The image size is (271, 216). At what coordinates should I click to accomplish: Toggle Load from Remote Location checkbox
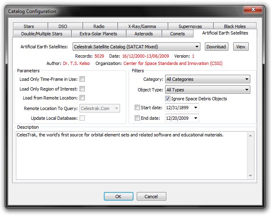pyautogui.click(x=82, y=98)
